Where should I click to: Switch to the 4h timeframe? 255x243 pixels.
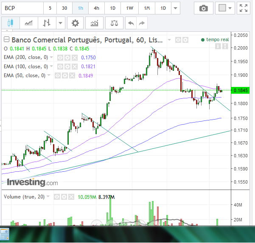pos(96,8)
